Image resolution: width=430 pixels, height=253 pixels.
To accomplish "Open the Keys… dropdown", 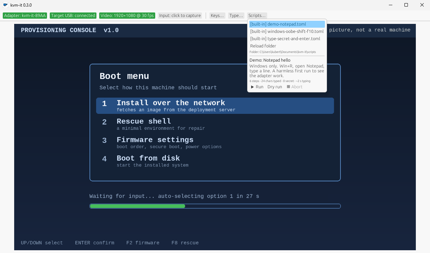I will pos(217,16).
